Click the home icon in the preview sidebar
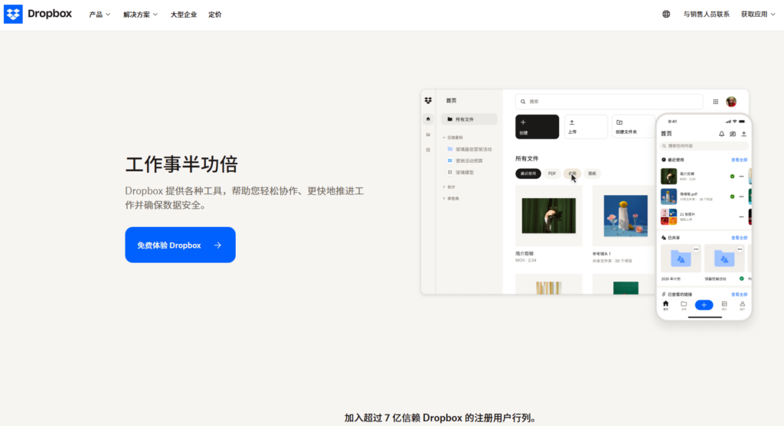 tap(428, 119)
